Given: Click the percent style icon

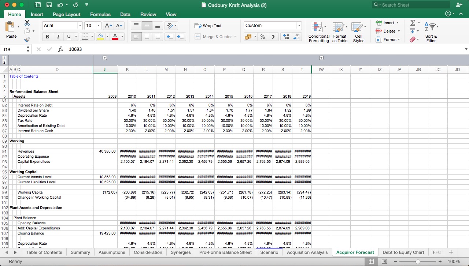Looking at the screenshot, I should click(x=263, y=37).
